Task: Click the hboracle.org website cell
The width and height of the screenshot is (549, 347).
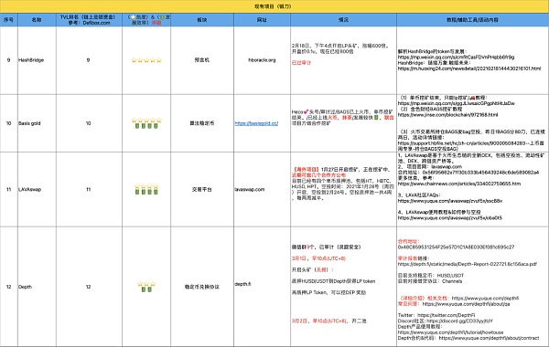Action: point(262,60)
